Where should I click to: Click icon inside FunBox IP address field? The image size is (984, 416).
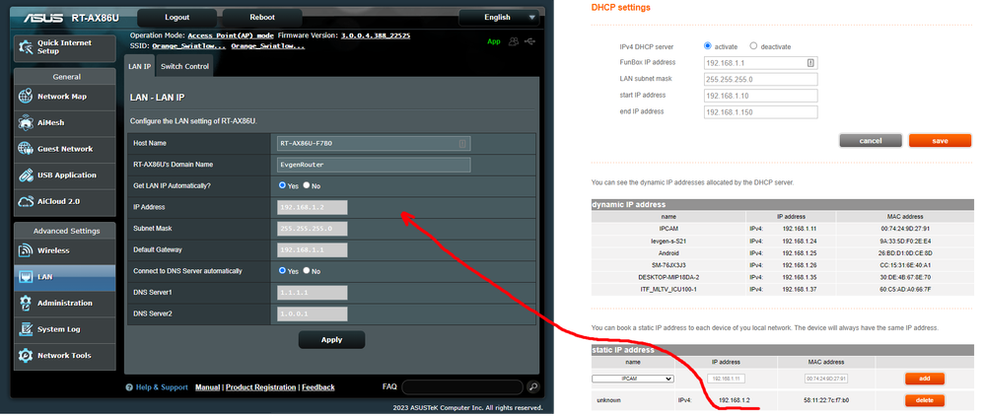pyautogui.click(x=810, y=63)
